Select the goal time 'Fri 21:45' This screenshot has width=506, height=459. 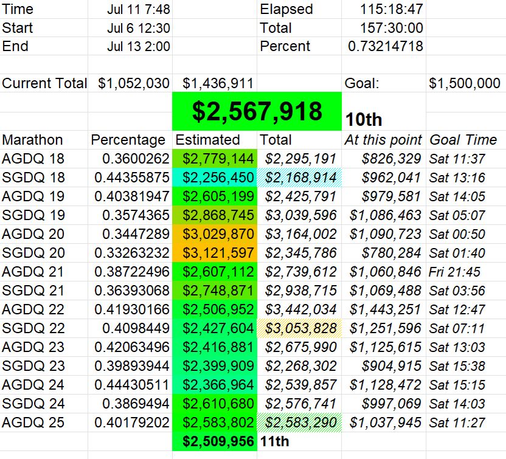pos(466,272)
